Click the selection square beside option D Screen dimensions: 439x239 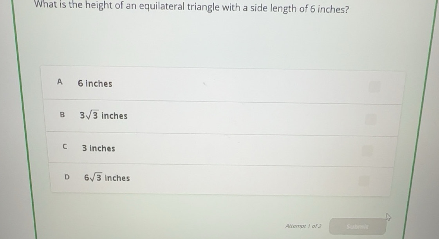click(x=364, y=181)
